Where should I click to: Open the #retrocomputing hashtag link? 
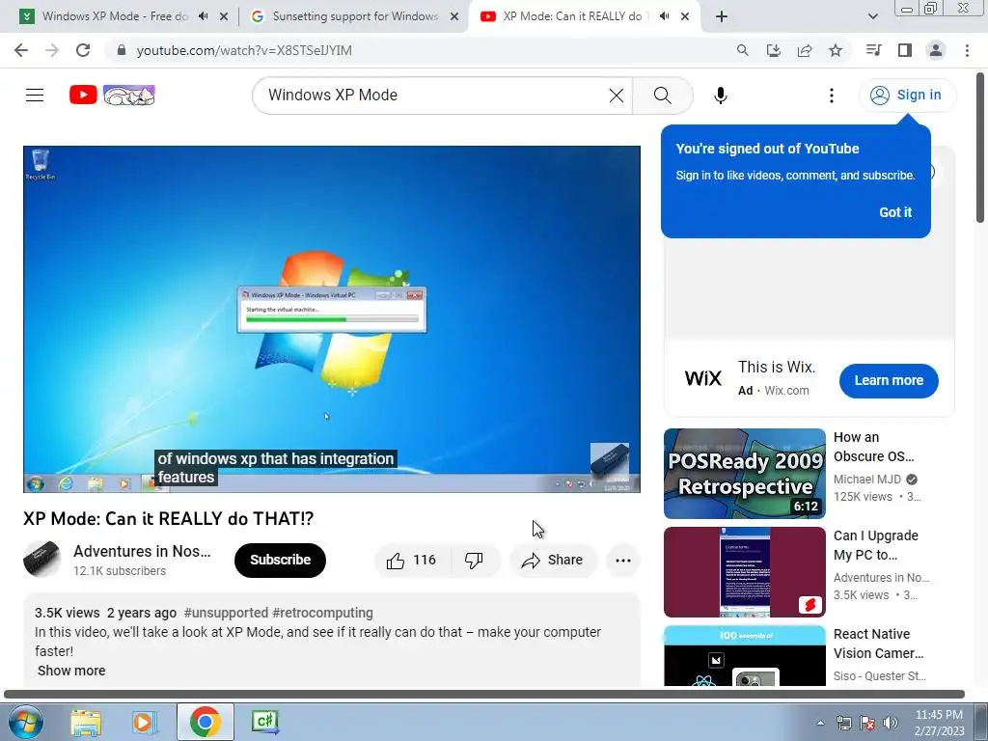tap(322, 613)
